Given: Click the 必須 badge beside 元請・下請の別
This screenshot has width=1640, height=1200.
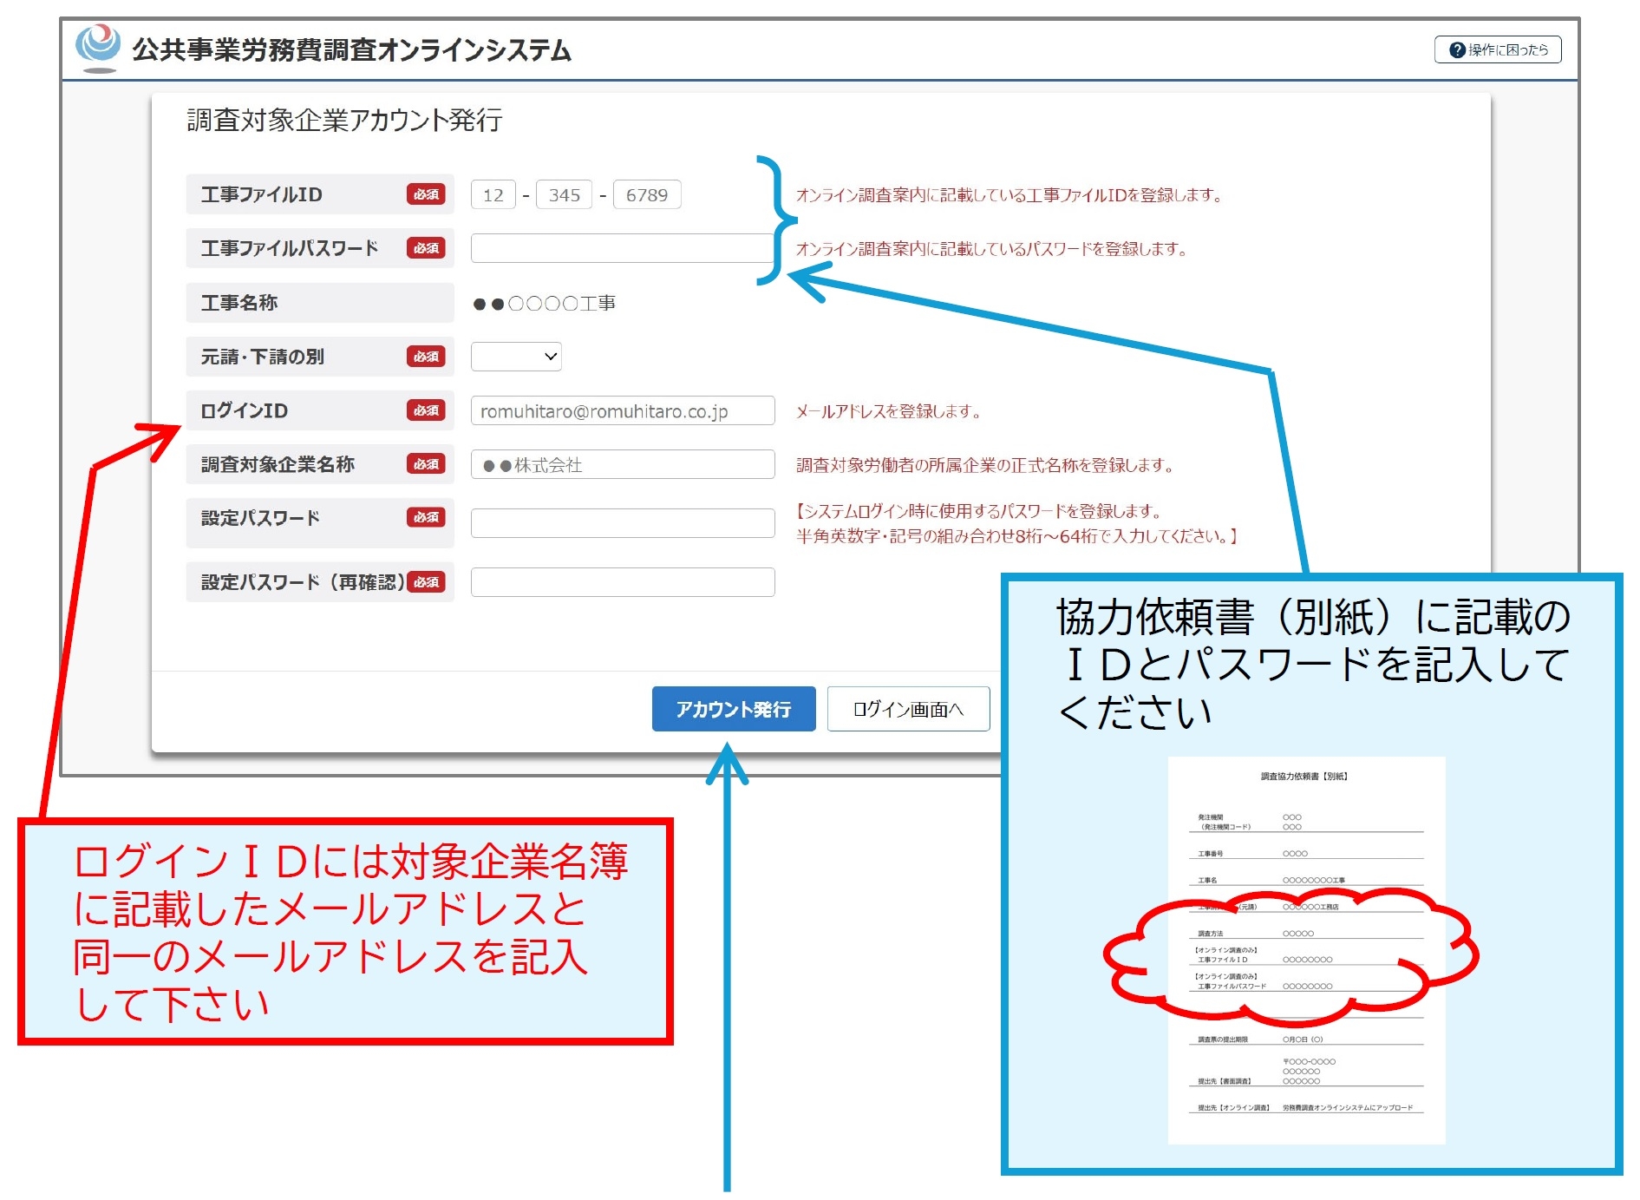Looking at the screenshot, I should click(426, 357).
